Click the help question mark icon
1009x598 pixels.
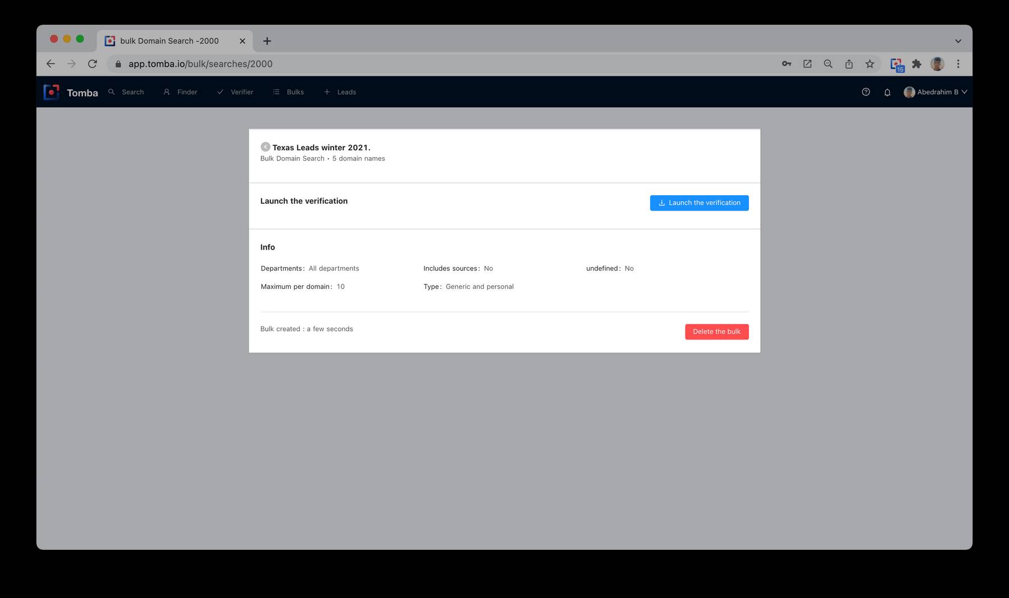click(865, 92)
